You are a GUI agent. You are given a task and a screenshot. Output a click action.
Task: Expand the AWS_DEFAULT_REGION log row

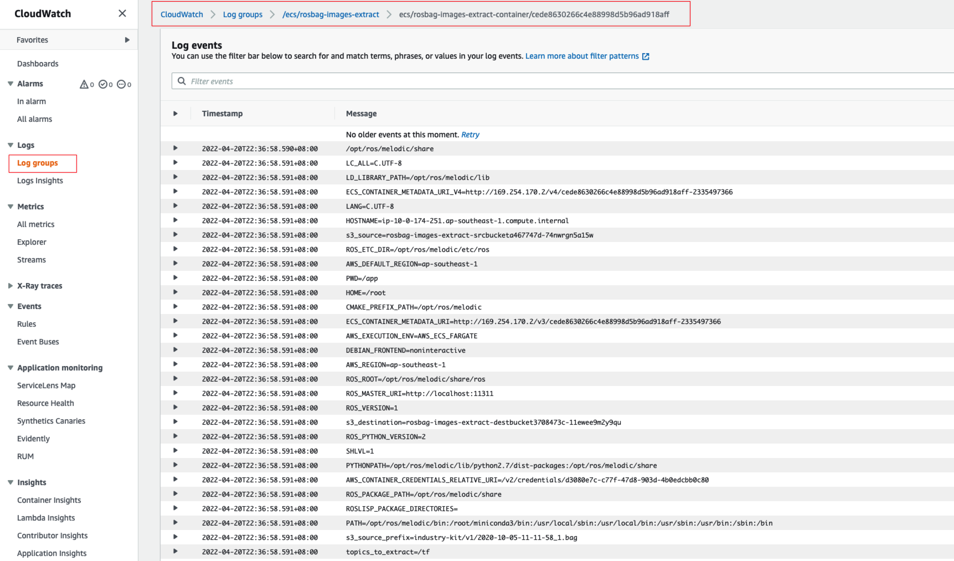175,263
